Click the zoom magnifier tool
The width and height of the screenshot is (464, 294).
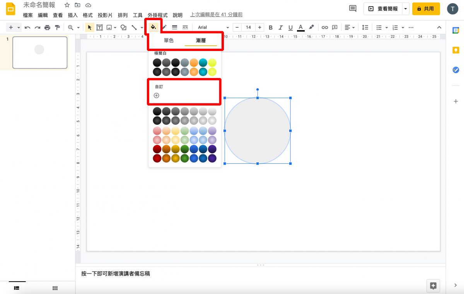coord(71,27)
